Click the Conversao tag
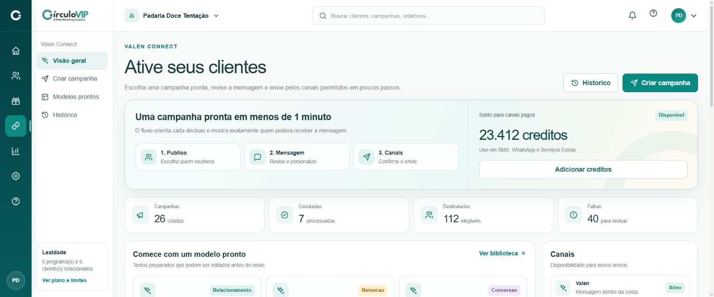Image resolution: width=714 pixels, height=297 pixels. 504,290
